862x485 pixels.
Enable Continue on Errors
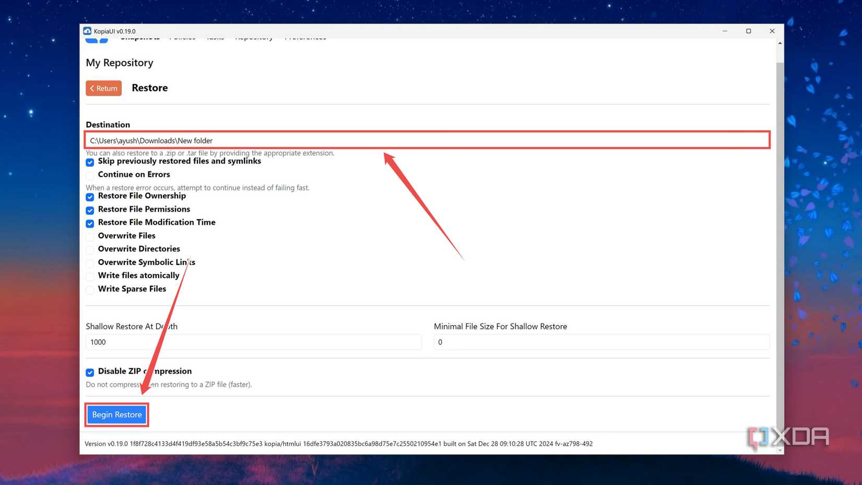89,176
